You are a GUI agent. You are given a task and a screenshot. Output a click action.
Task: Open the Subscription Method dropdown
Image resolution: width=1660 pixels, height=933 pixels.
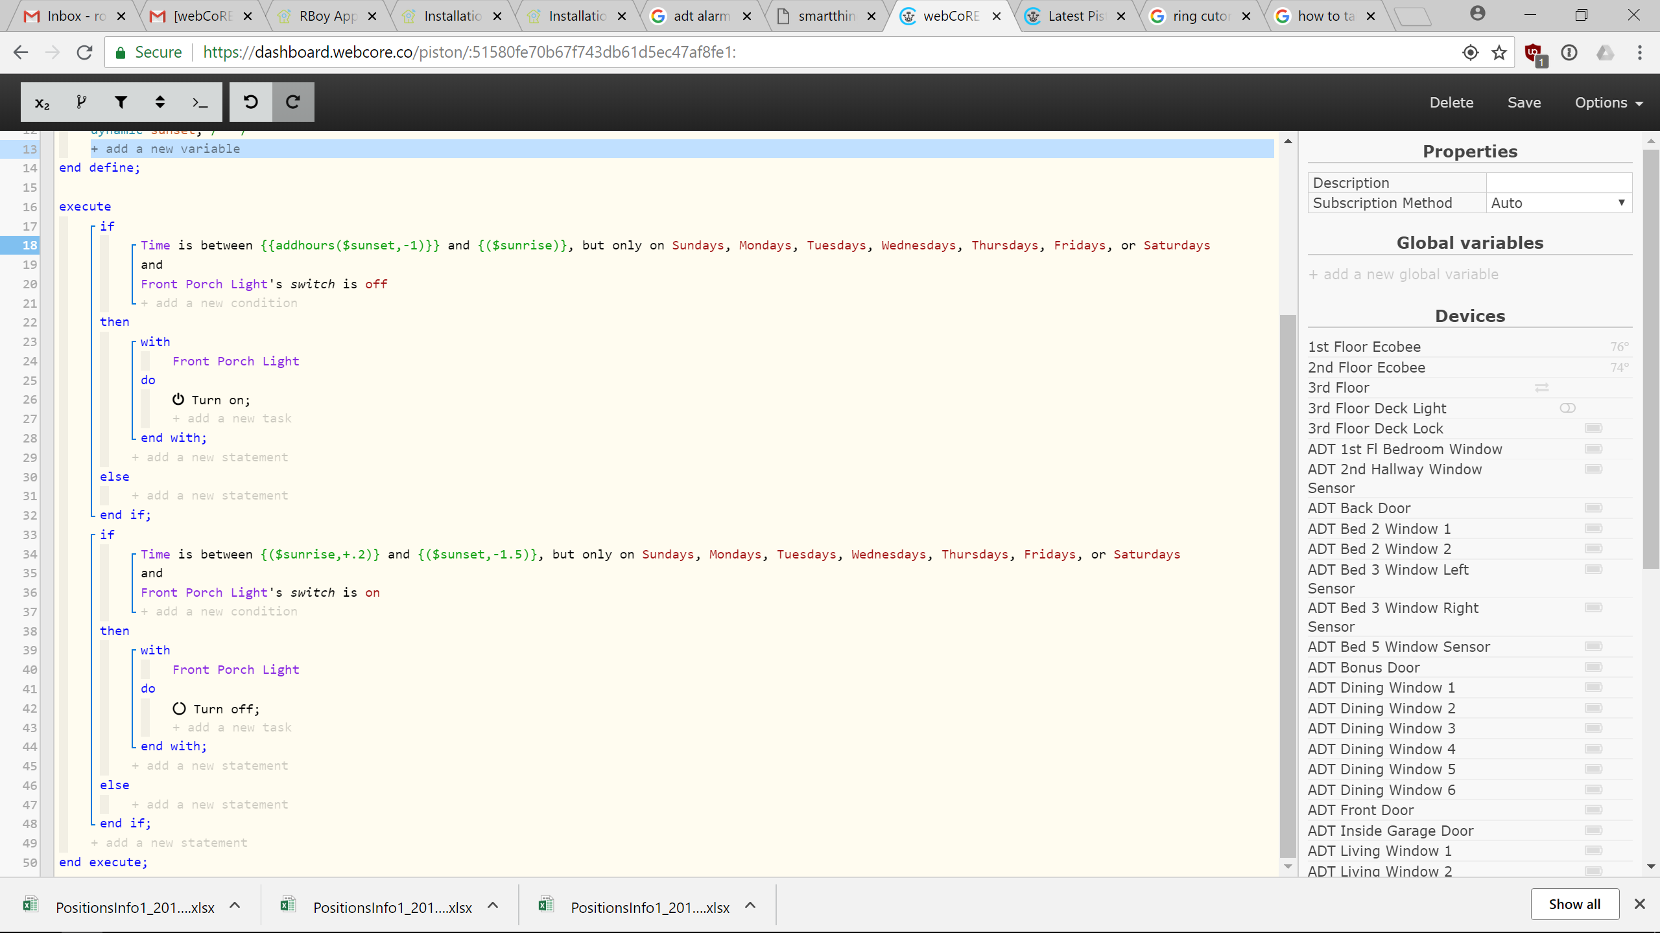(1559, 203)
